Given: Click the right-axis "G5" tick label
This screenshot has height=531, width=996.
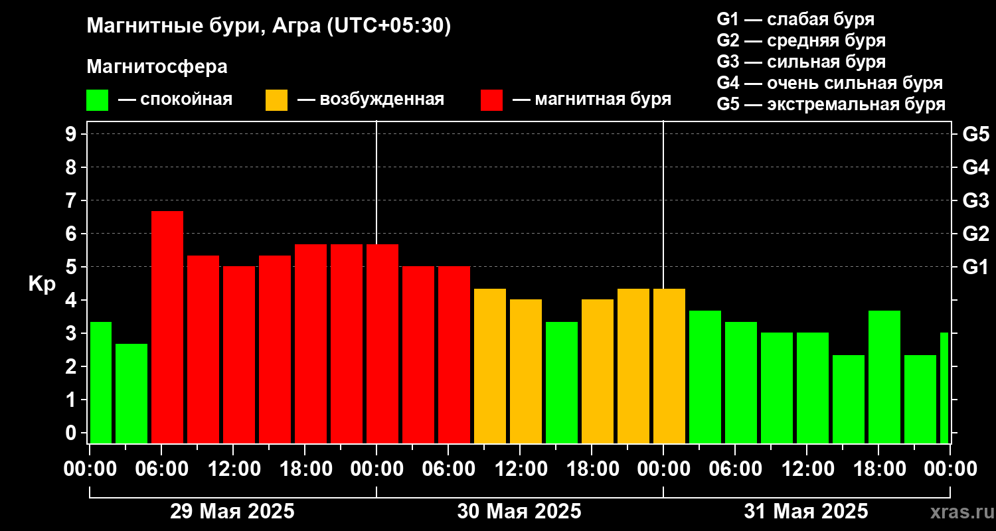Looking at the screenshot, I should (x=975, y=134).
